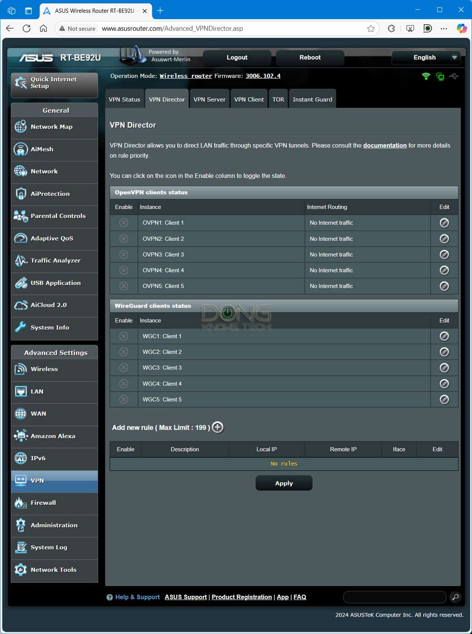Open the documentation link
This screenshot has width=472, height=634.
pos(385,145)
